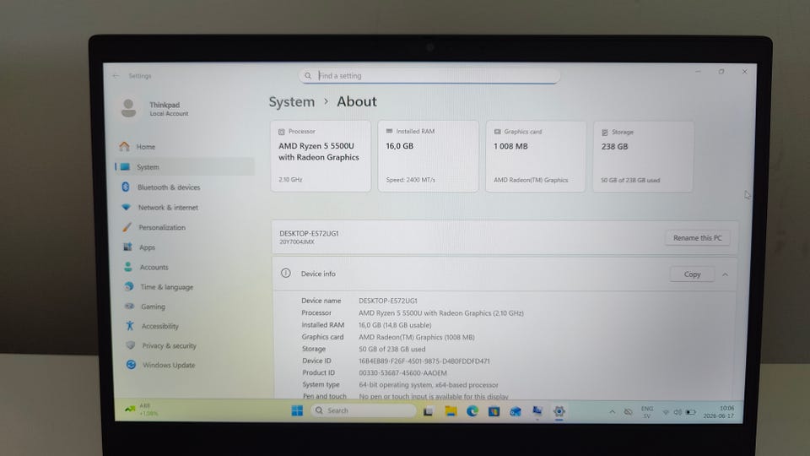Open the stocks widget on the taskbar

pyautogui.click(x=141, y=410)
